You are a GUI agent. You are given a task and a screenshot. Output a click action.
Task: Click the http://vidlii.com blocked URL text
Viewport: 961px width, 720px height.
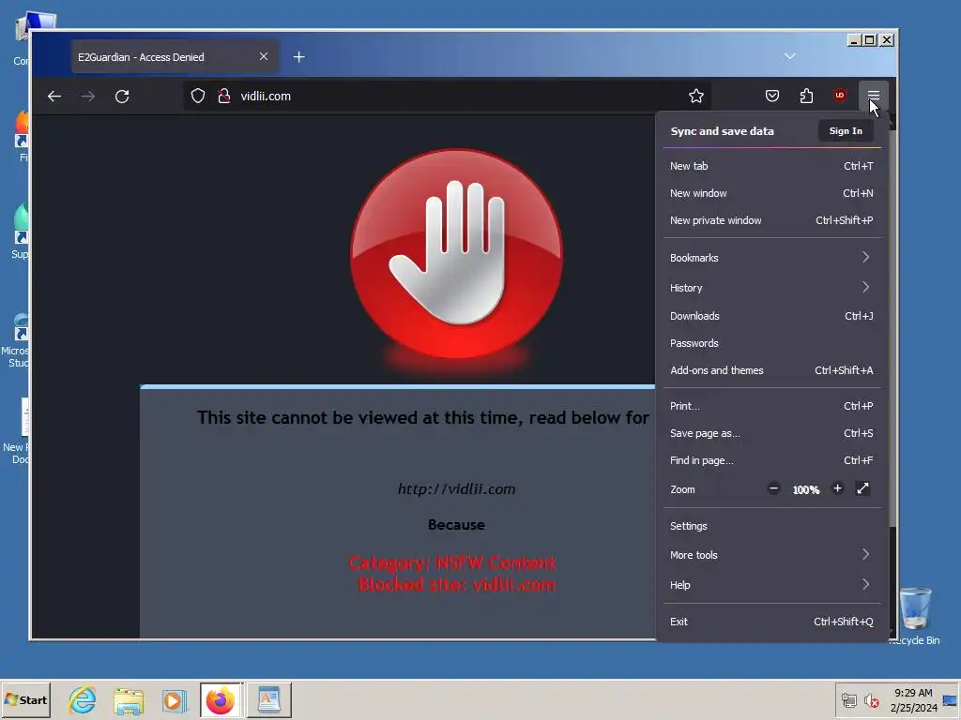(x=457, y=488)
